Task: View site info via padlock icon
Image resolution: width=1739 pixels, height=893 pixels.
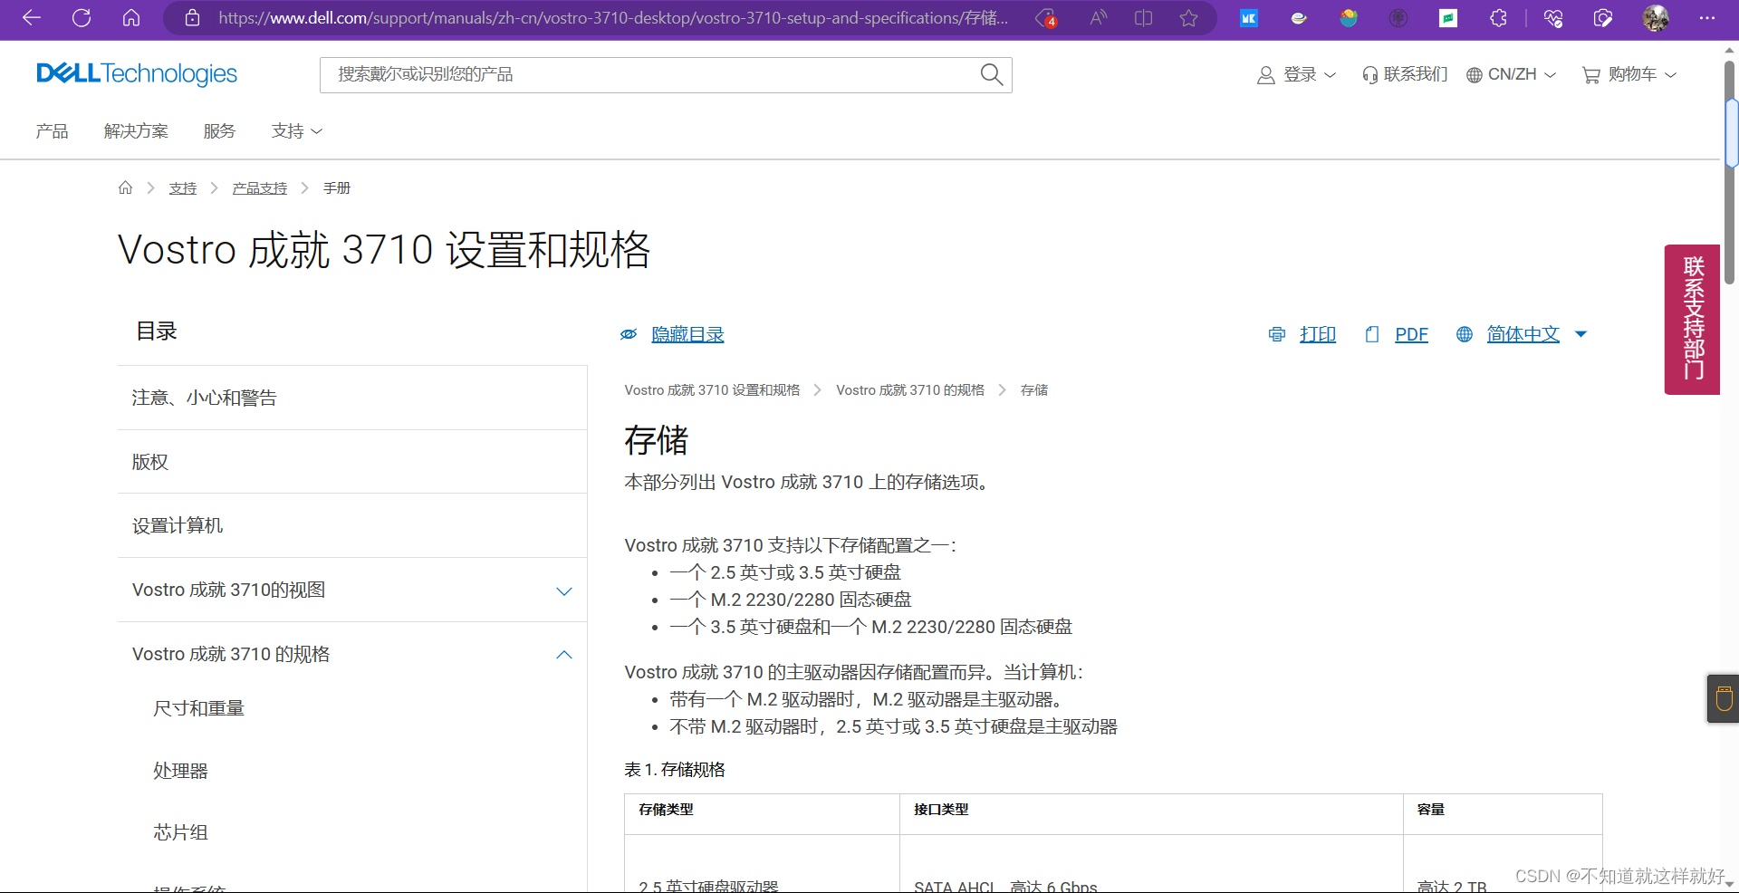Action: (192, 18)
